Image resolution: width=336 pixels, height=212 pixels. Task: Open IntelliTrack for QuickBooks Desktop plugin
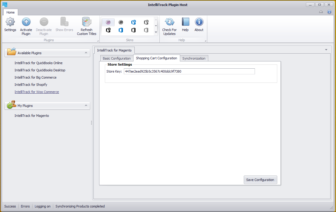tap(40, 70)
